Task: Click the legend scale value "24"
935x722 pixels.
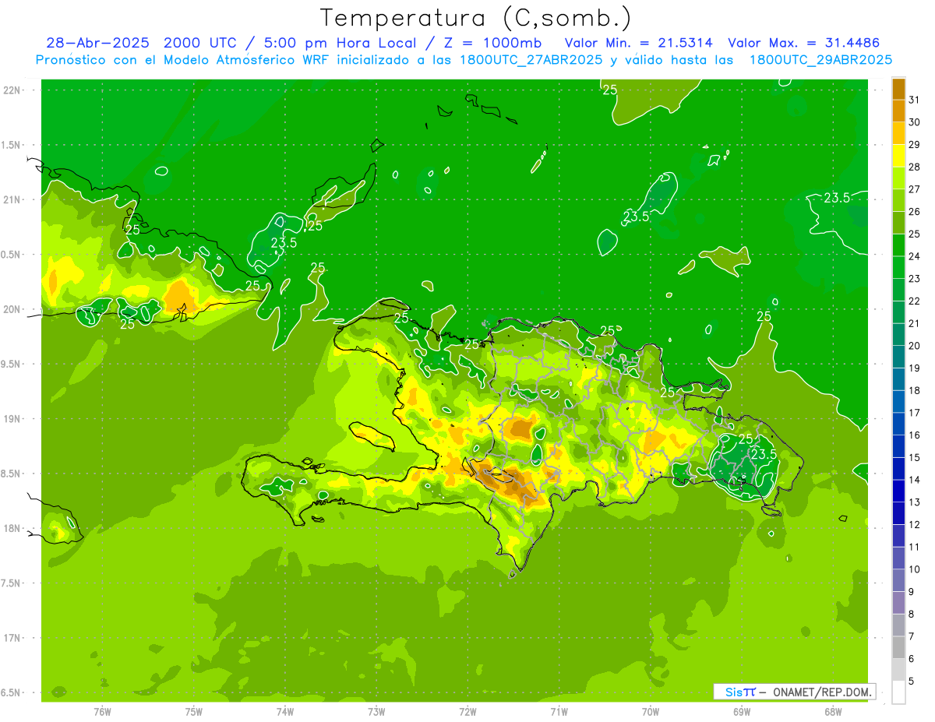Action: pyautogui.click(x=915, y=256)
